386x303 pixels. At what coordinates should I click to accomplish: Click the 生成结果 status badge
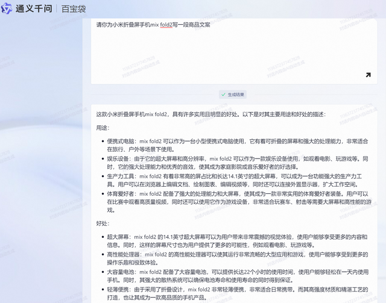click(233, 95)
